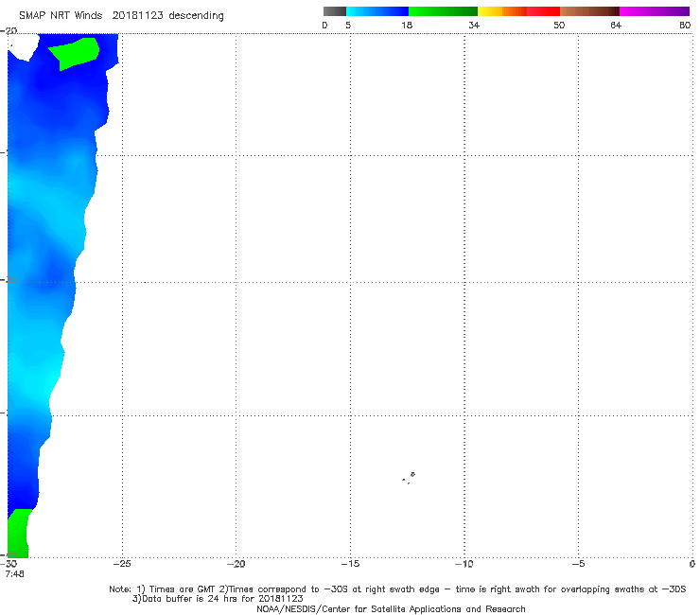Pick the brown 50-64 segment of color bar
700x615 pixels.
coord(589,11)
